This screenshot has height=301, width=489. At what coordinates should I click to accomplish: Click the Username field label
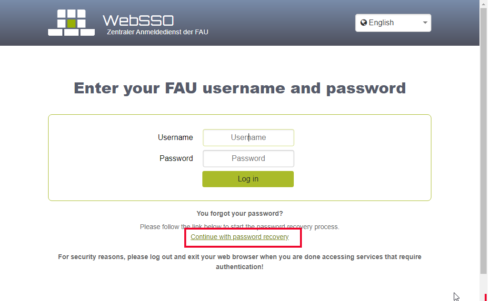175,138
